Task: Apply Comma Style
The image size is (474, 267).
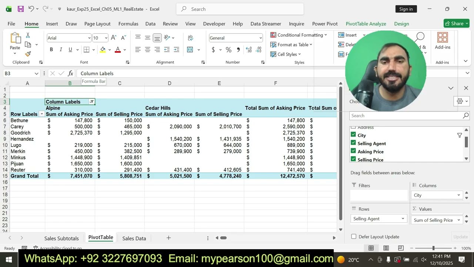Action: (x=238, y=50)
